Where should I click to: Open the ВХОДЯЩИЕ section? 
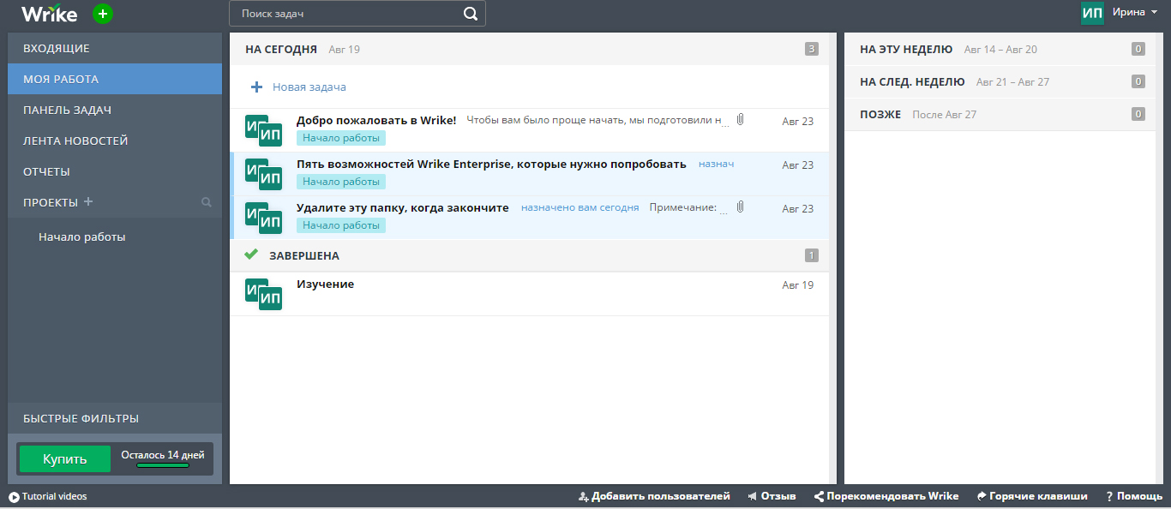[x=115, y=48]
